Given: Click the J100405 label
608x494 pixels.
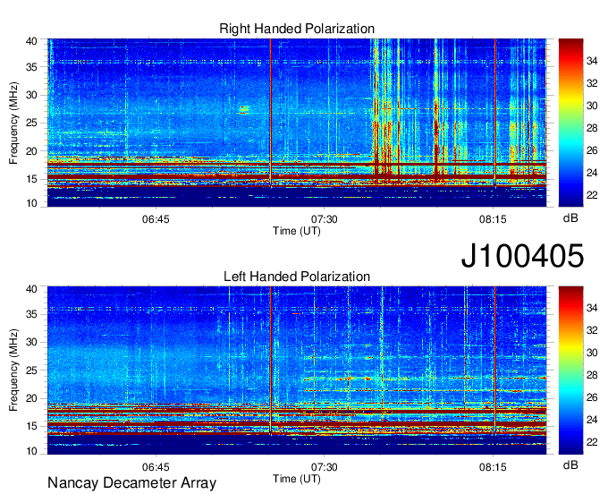Looking at the screenshot, I should click(x=522, y=255).
